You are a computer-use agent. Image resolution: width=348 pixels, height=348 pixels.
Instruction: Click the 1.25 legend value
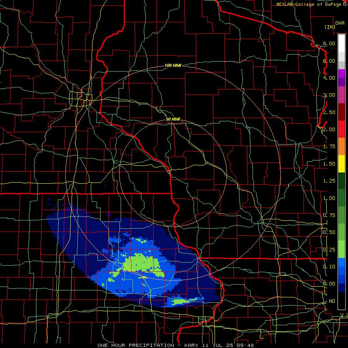pos(329,181)
